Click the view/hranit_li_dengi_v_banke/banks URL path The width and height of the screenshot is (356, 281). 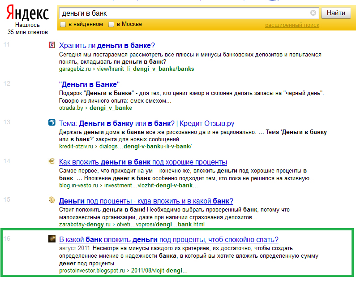point(145,69)
